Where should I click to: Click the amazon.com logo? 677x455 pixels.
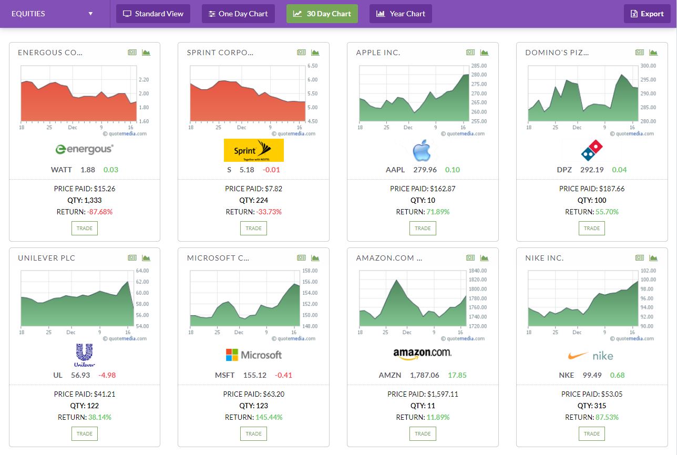423,355
